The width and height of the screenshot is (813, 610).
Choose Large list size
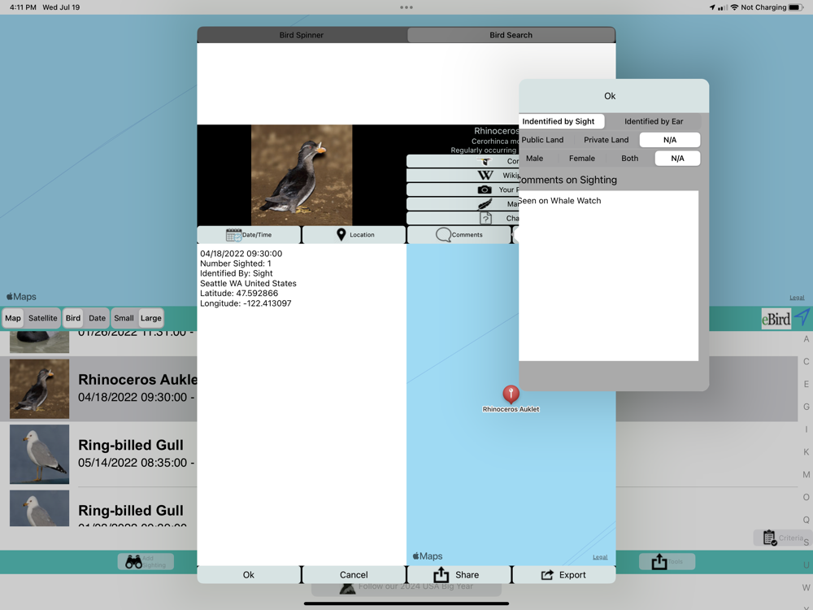click(151, 318)
